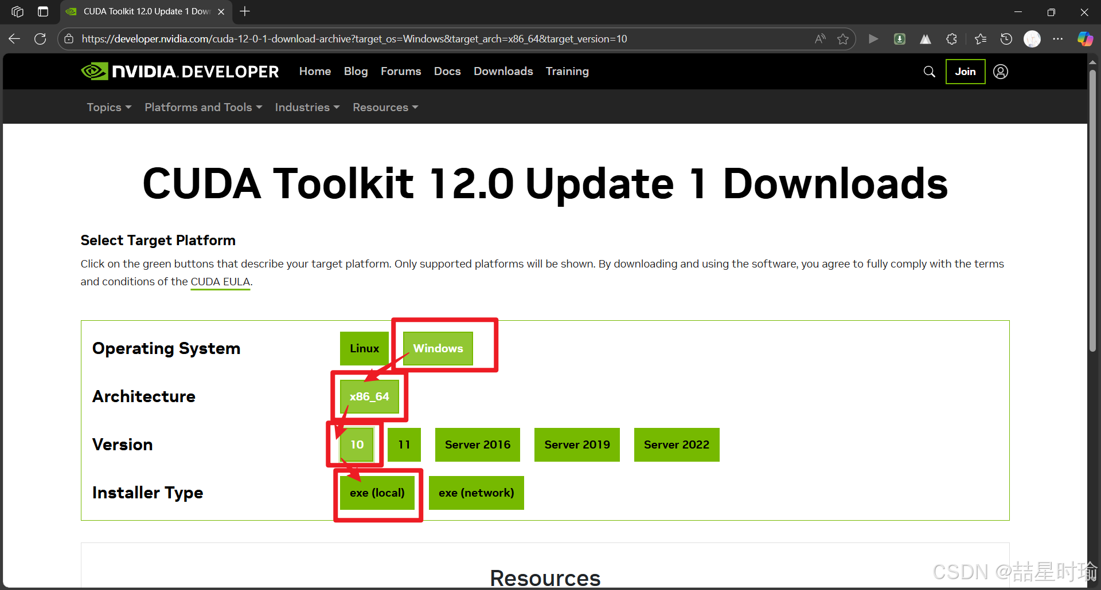Go to the Forums menu item
The image size is (1101, 590).
point(400,71)
